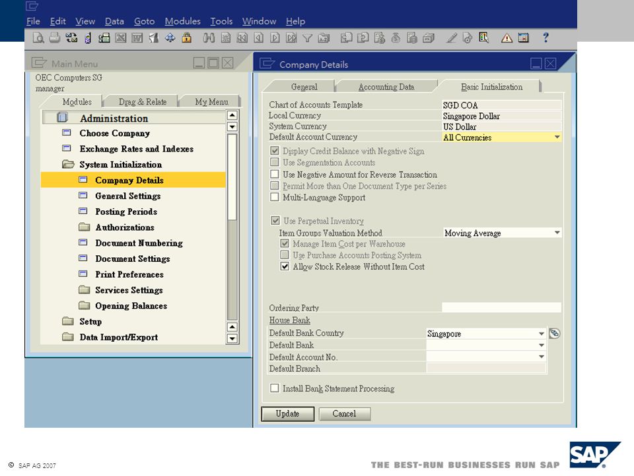
Task: Click the Fax toolbar icon
Action: 104,38
